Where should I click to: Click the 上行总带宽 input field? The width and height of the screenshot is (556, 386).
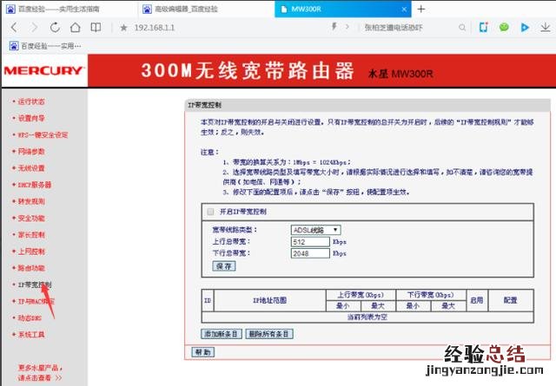308,242
